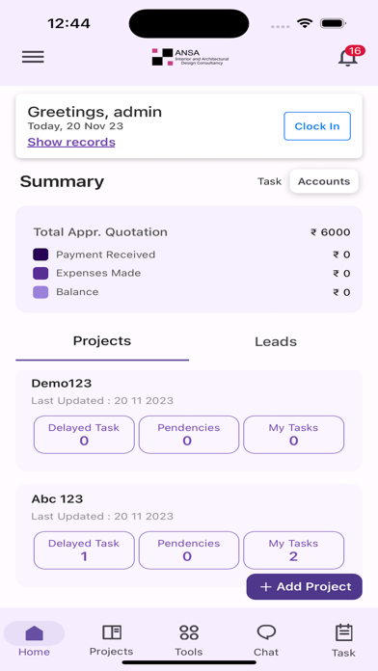Click the Greetings, admin heading

point(94,112)
